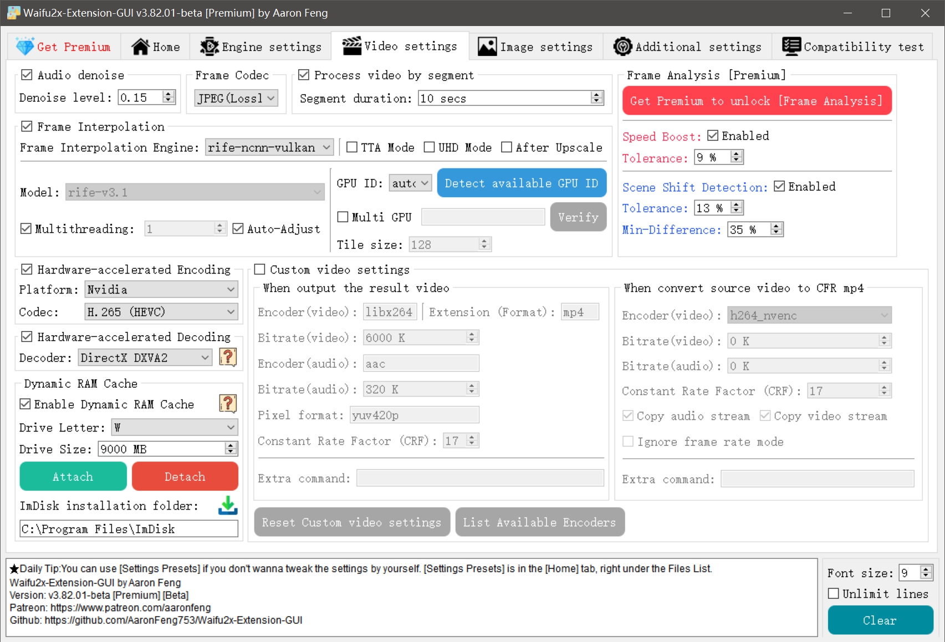
Task: Click the Waifu2x app icon in title bar
Action: [13, 13]
